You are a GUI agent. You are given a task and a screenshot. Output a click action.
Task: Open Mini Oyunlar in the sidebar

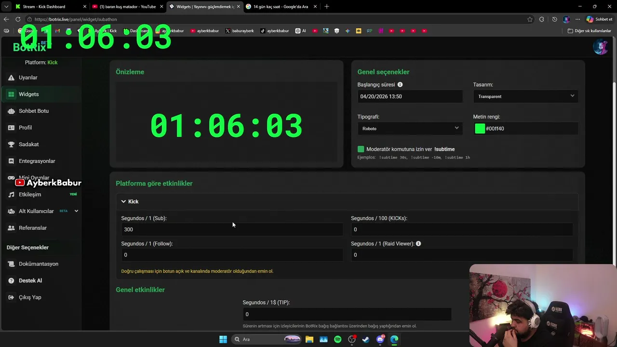click(40, 178)
